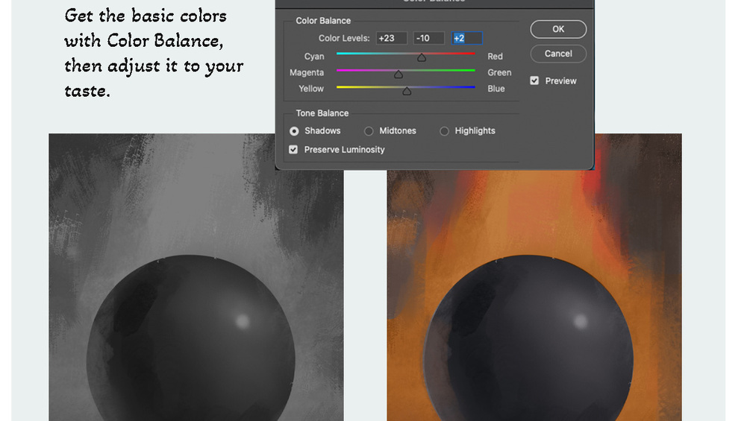Click the Magenta-Green slider handle
This screenshot has width=750, height=421.
click(399, 74)
